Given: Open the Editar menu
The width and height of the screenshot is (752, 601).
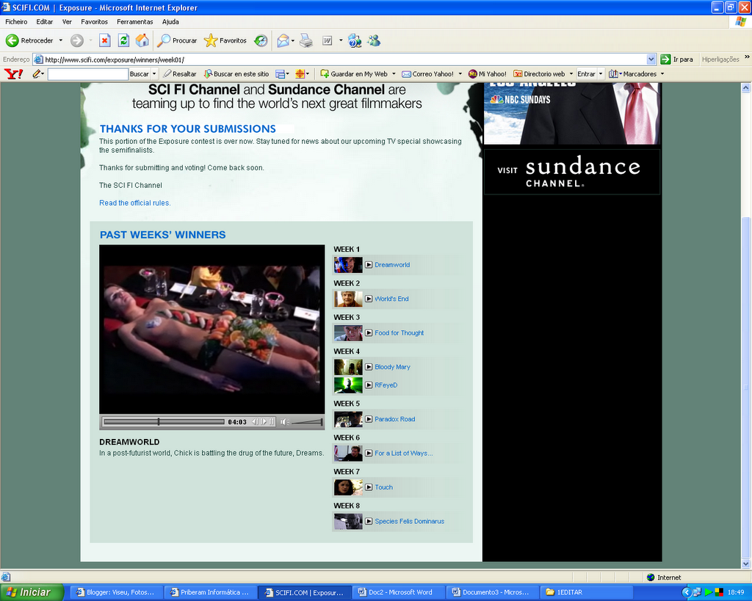Looking at the screenshot, I should point(45,21).
